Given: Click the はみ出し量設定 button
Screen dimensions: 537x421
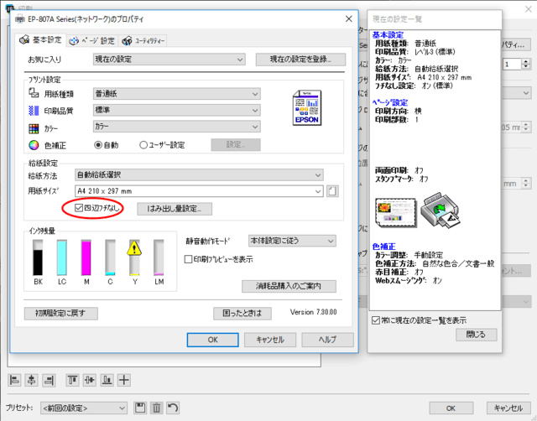Looking at the screenshot, I should point(180,208).
